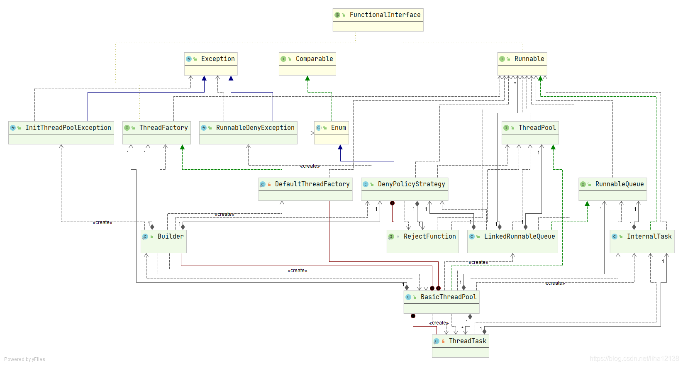Select the InitThreadPoolException node label

tap(68, 128)
